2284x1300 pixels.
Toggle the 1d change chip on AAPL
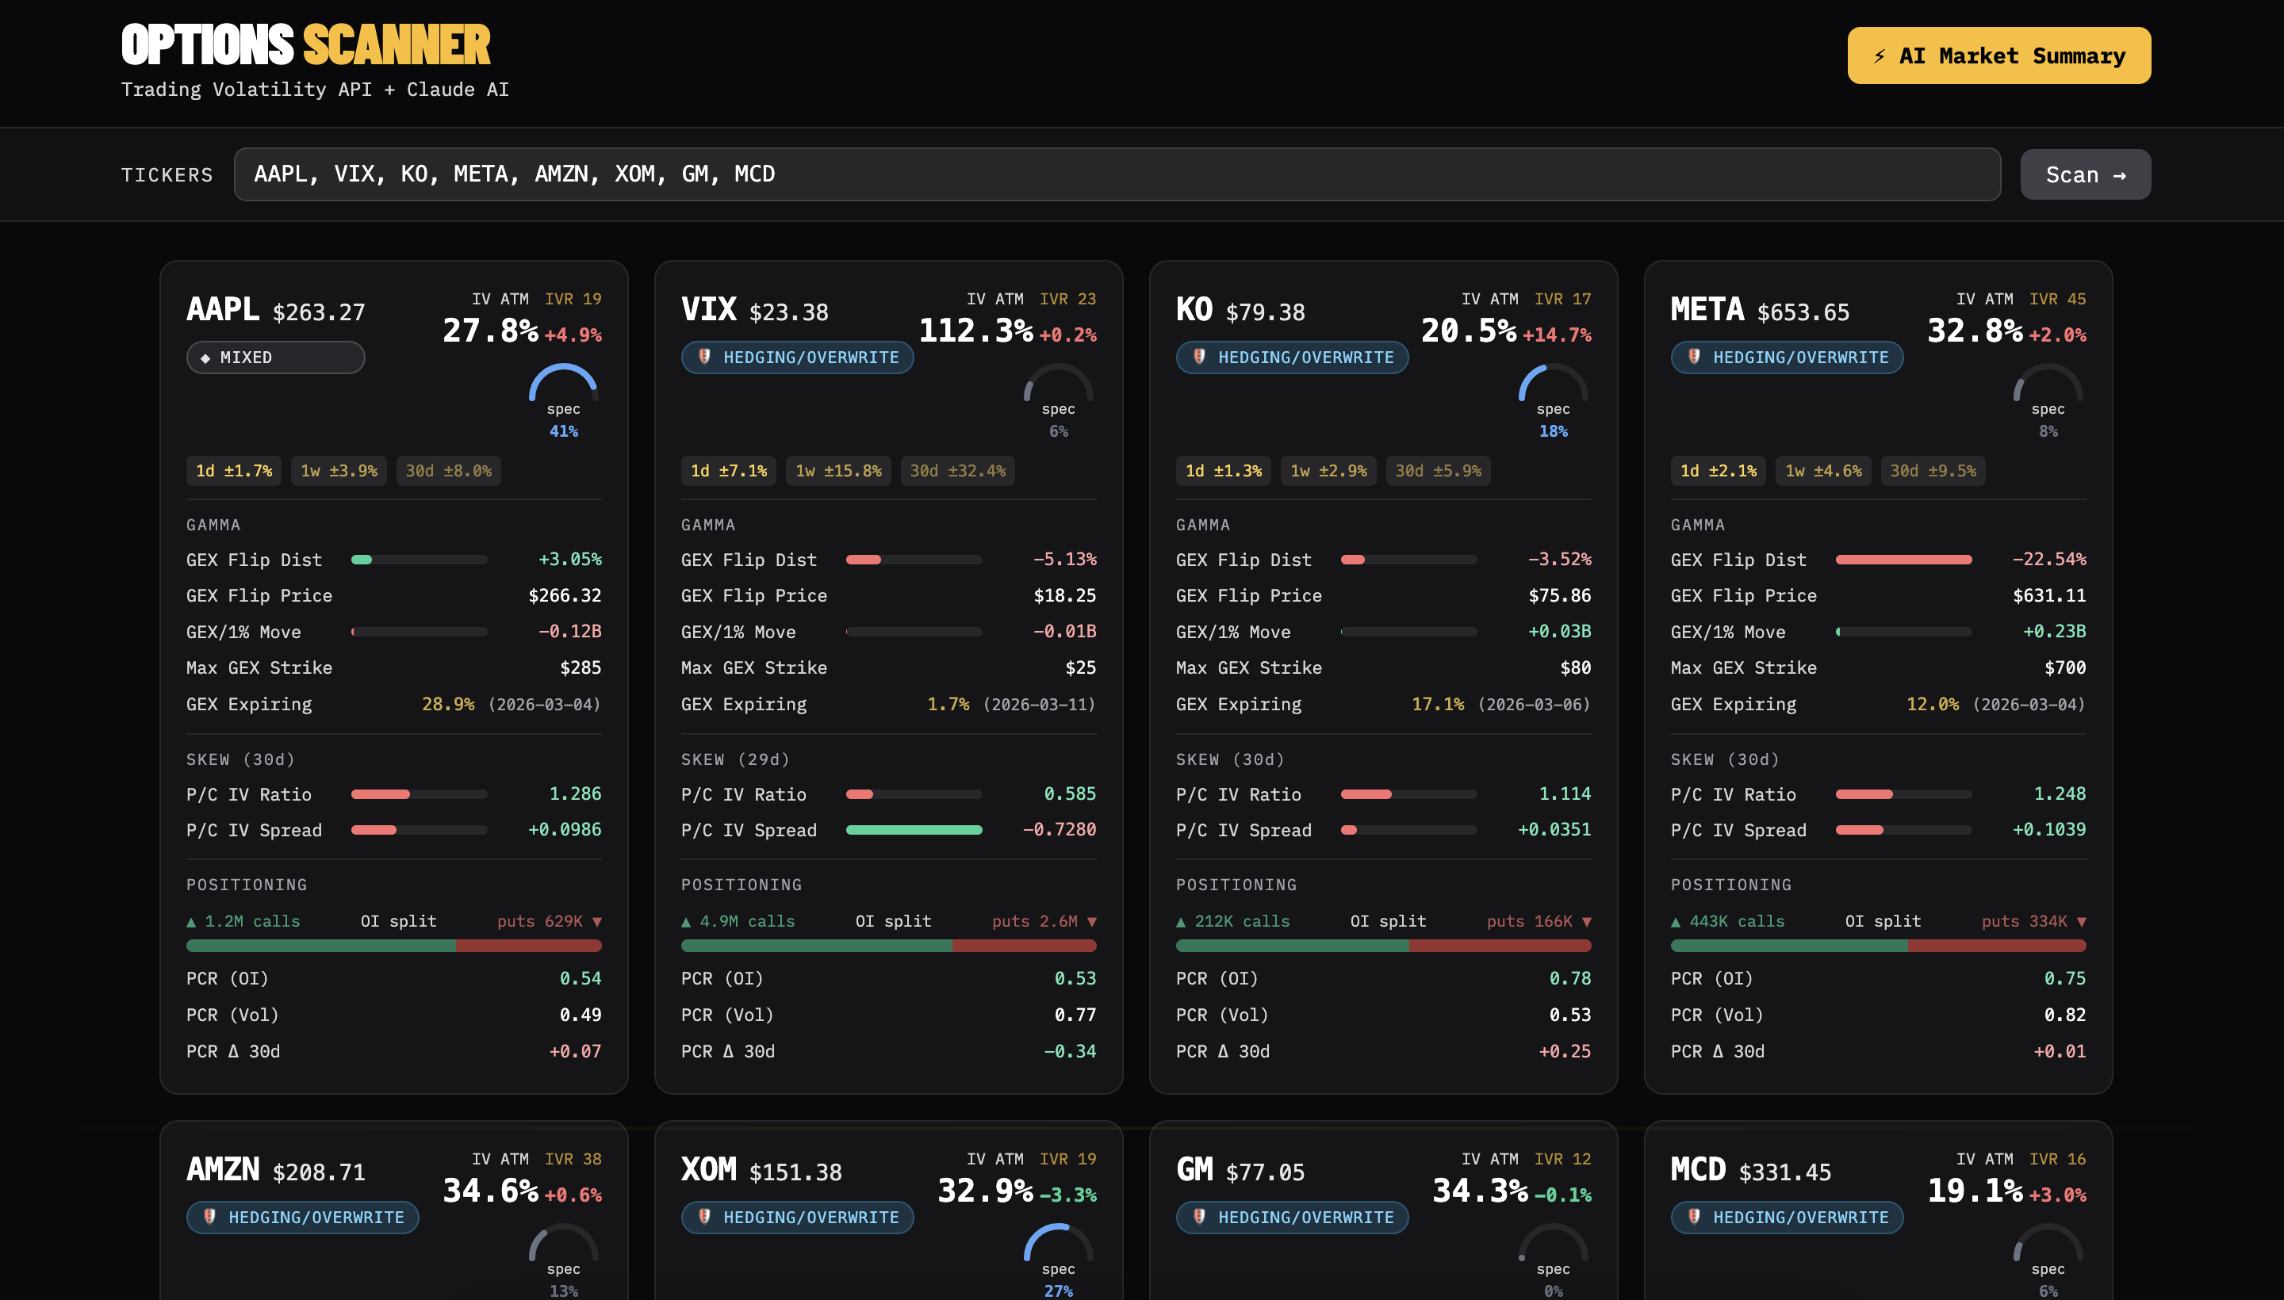[x=233, y=471]
